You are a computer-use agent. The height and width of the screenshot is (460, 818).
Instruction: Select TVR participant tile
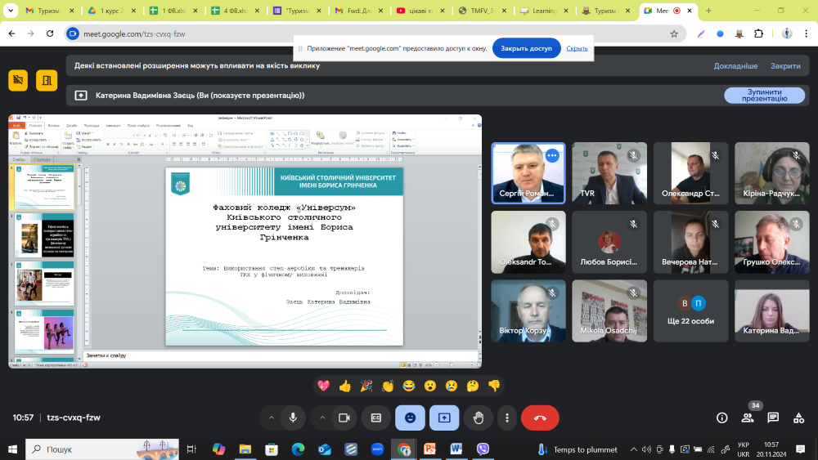(x=609, y=173)
